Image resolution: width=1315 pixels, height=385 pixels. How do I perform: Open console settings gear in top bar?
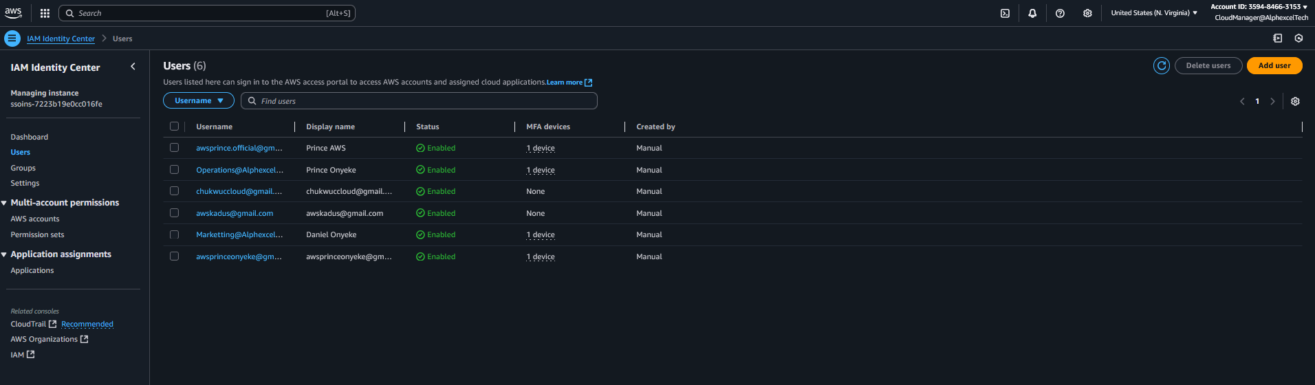pyautogui.click(x=1087, y=13)
